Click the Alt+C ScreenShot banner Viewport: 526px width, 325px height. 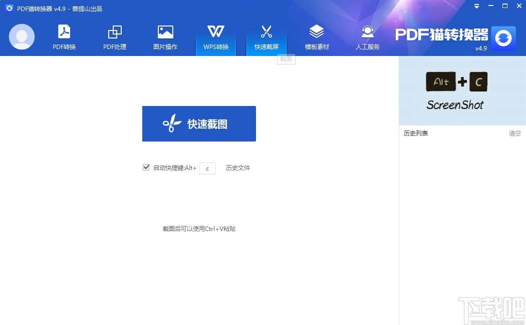(x=462, y=90)
